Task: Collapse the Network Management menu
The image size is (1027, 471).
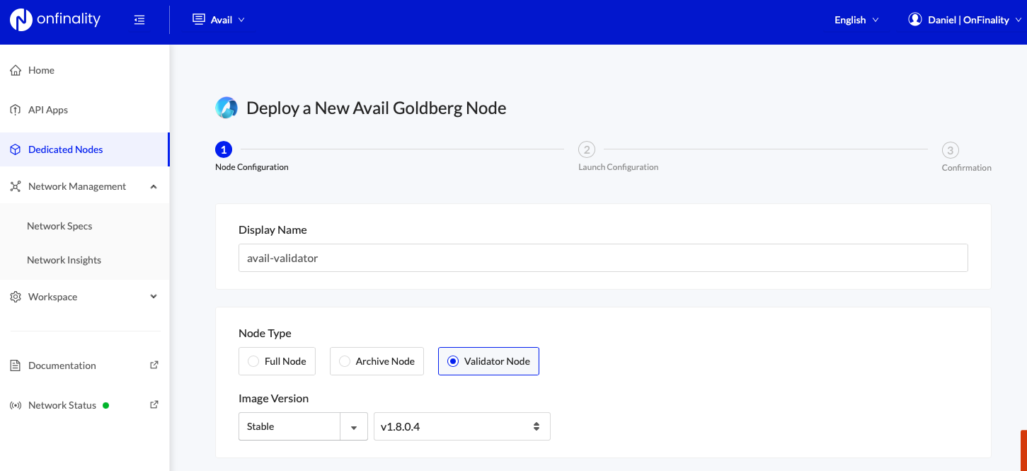Action: point(154,186)
